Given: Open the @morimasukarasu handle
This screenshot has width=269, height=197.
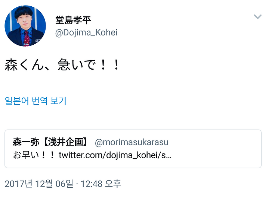Looking at the screenshot, I should (x=132, y=142).
